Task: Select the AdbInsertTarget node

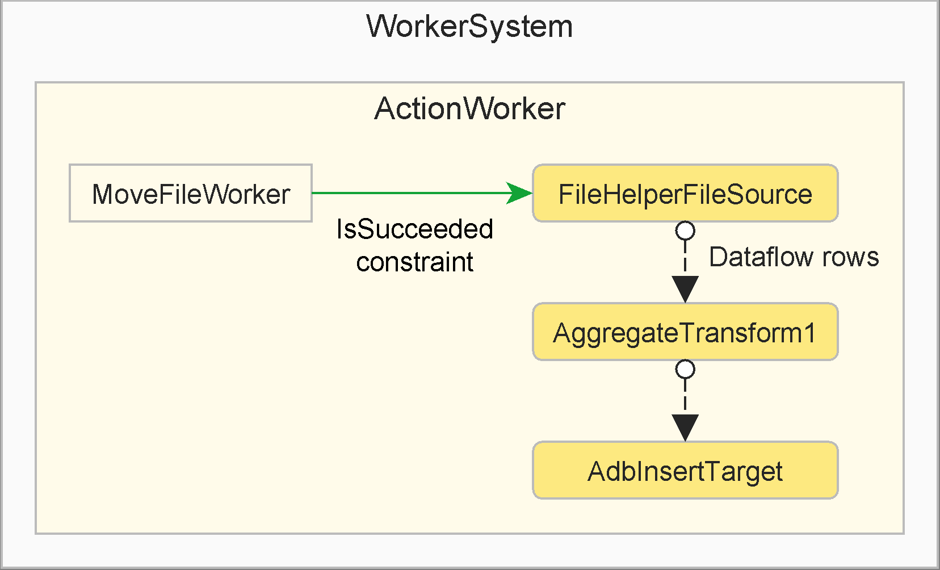Action: [x=685, y=470]
